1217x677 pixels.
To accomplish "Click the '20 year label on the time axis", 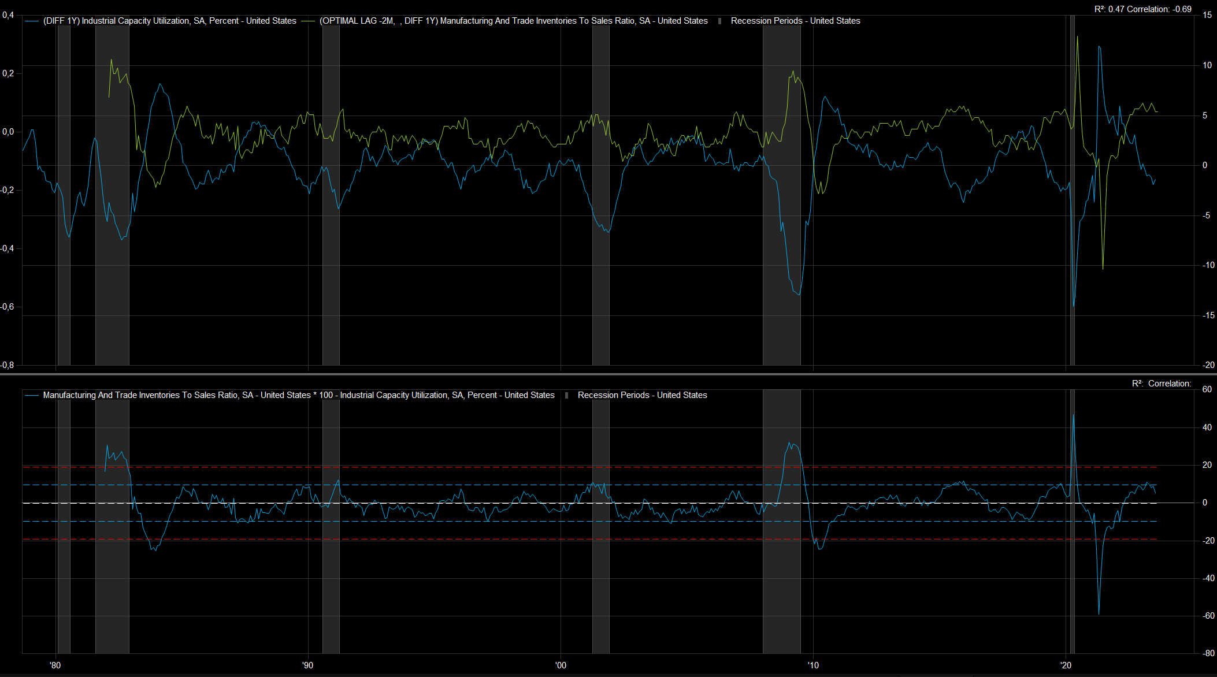I will (x=1066, y=665).
